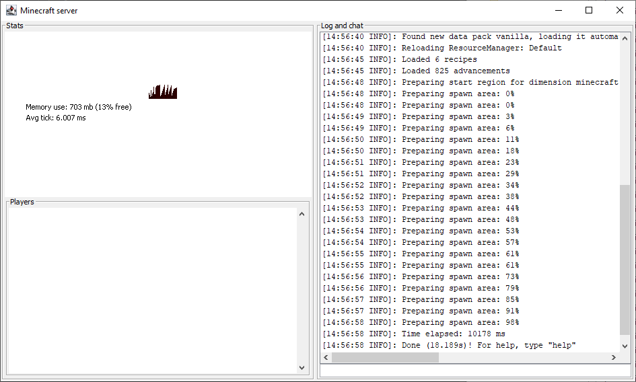The width and height of the screenshot is (636, 382).
Task: Click the 'Preparing spawn area: 23%' log line
Action: click(421, 162)
